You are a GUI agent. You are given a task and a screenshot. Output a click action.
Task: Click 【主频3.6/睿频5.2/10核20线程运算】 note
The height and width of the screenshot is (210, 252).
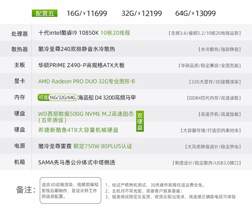tap(204, 33)
